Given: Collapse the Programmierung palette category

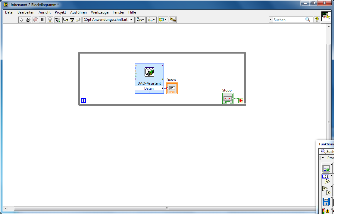Looking at the screenshot, I should 323,158.
